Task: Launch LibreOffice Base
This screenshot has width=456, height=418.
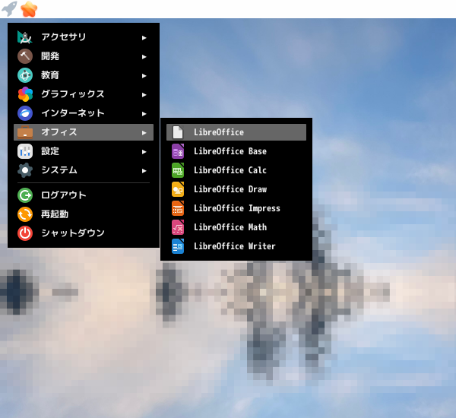Action: [x=236, y=151]
